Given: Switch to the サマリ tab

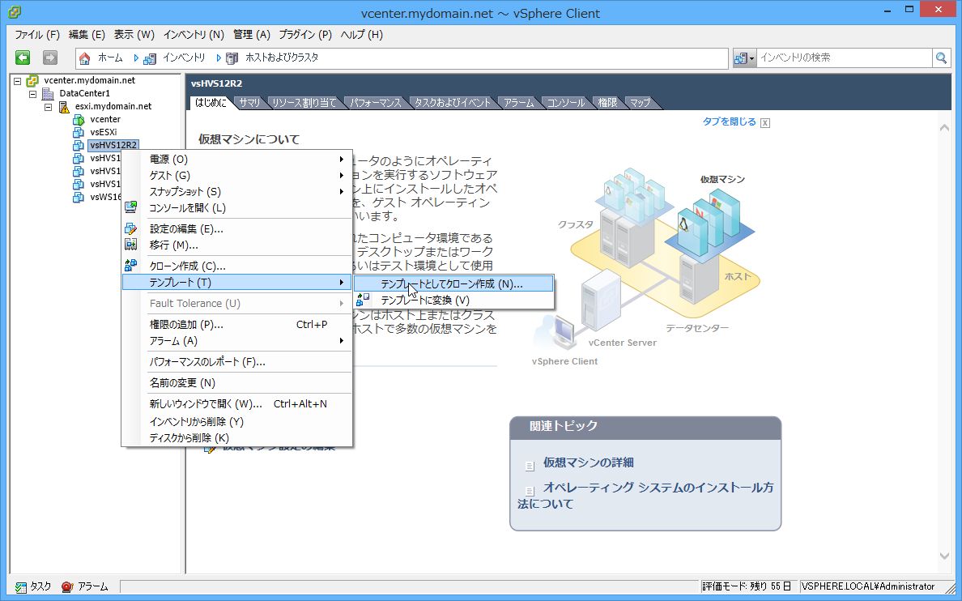Looking at the screenshot, I should pos(249,103).
